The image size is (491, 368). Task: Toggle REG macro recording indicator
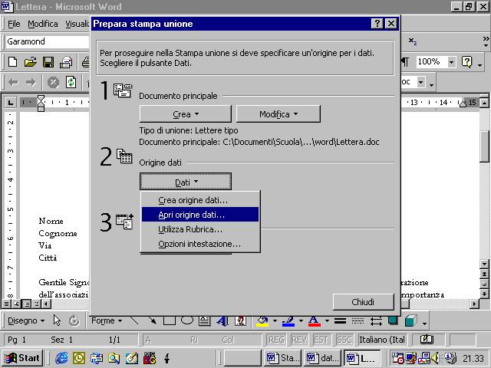coord(277,340)
